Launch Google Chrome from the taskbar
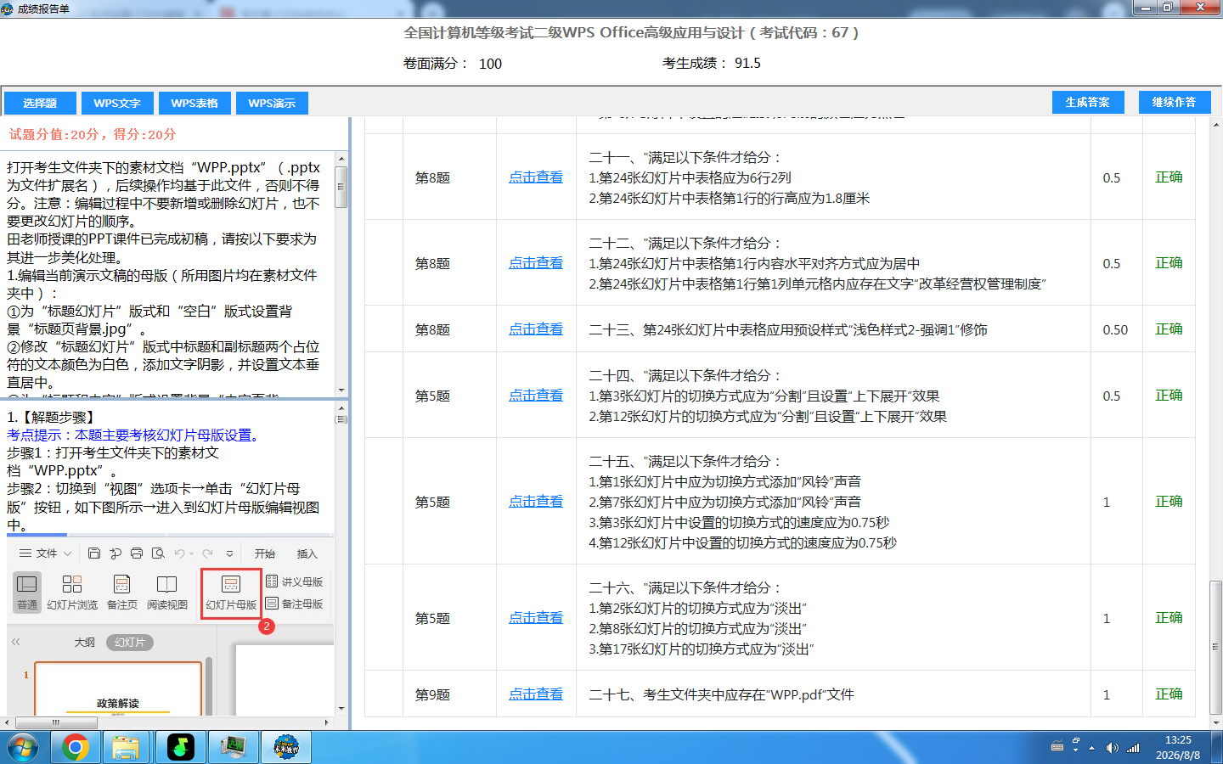 [x=75, y=748]
